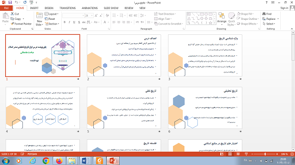Click the Save icon in quick access toolbar
295x165 pixels.
point(10,3)
